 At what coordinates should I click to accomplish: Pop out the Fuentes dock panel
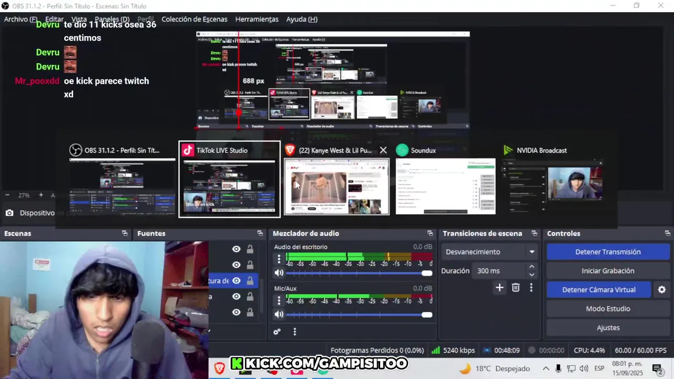tap(260, 233)
